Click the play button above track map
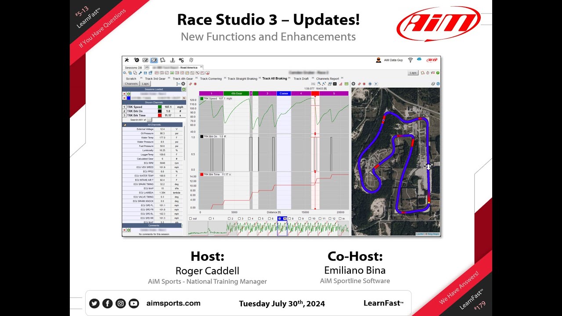This screenshot has height=316, width=562. coord(376,84)
